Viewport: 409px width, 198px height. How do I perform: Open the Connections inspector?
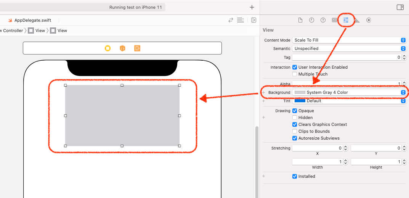point(369,20)
